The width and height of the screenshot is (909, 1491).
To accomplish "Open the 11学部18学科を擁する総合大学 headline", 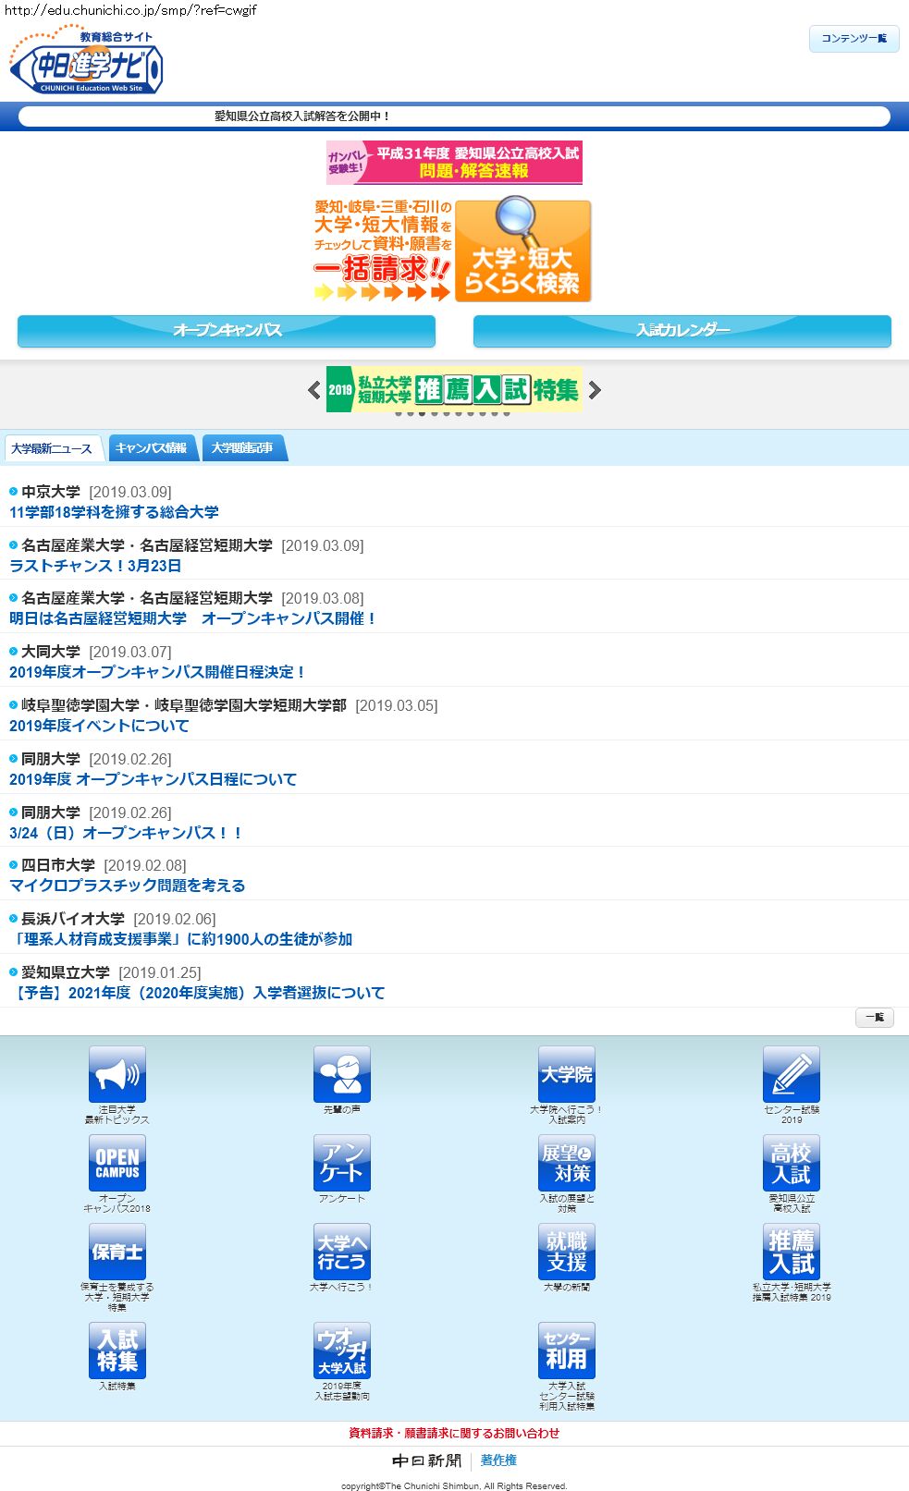I will [x=114, y=512].
